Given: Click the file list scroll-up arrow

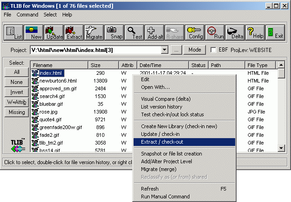Looking at the screenshot, I should point(281,65).
